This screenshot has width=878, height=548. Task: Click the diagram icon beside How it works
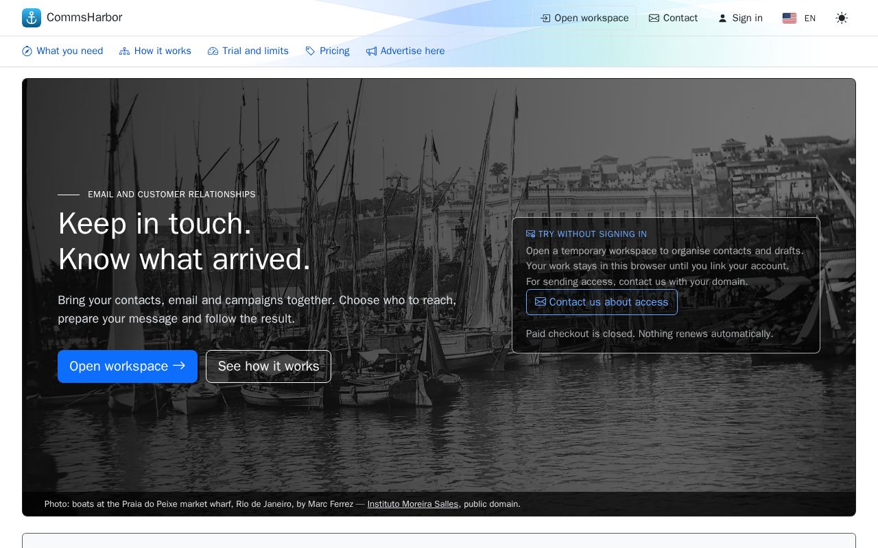tap(125, 51)
